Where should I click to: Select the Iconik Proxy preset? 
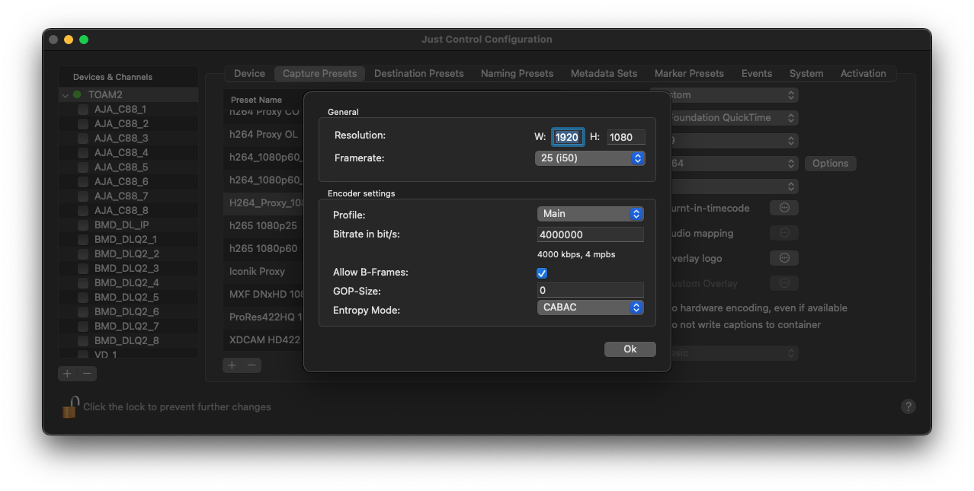pos(264,271)
